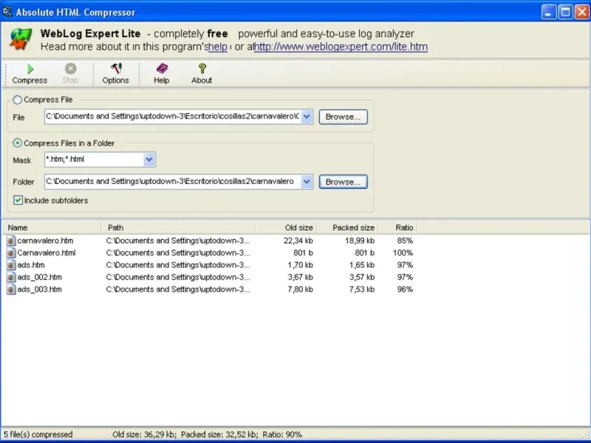Select the ads_003.htm file name

(40, 289)
